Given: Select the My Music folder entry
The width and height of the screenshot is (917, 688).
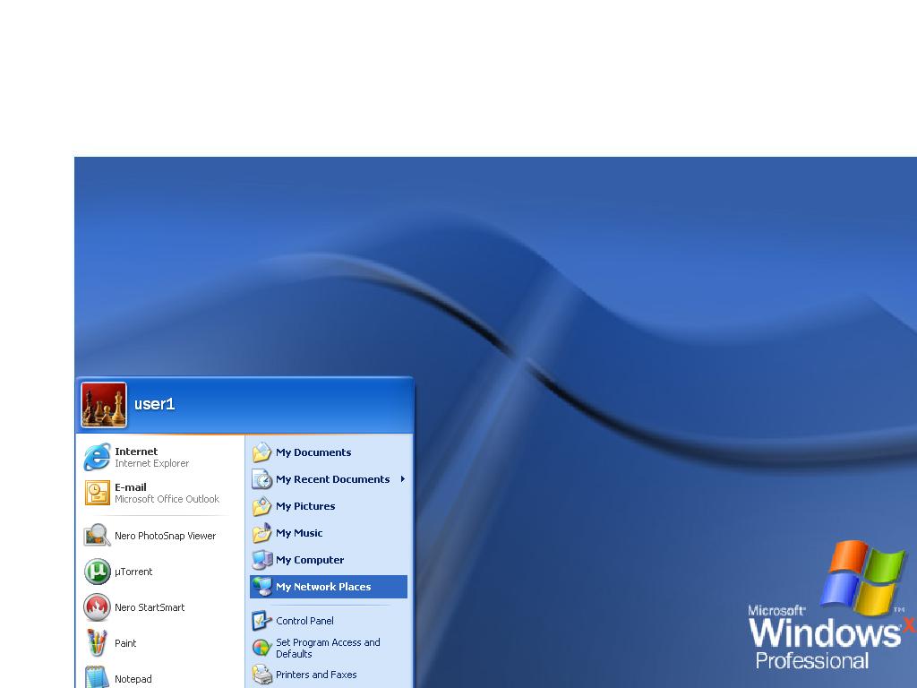Looking at the screenshot, I should point(298,533).
